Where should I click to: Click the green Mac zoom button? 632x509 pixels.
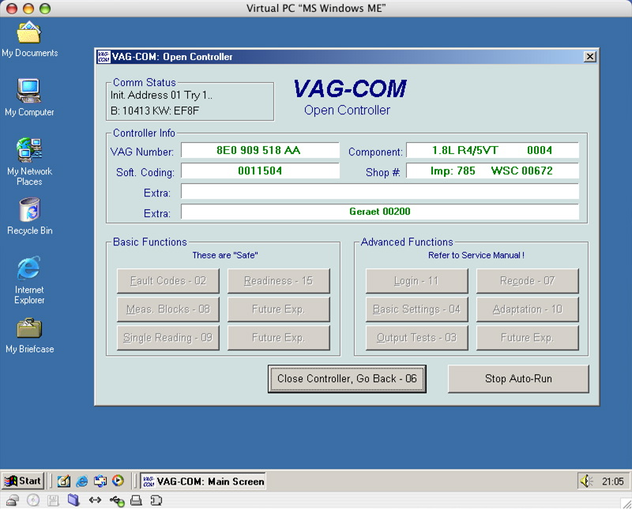tap(45, 9)
